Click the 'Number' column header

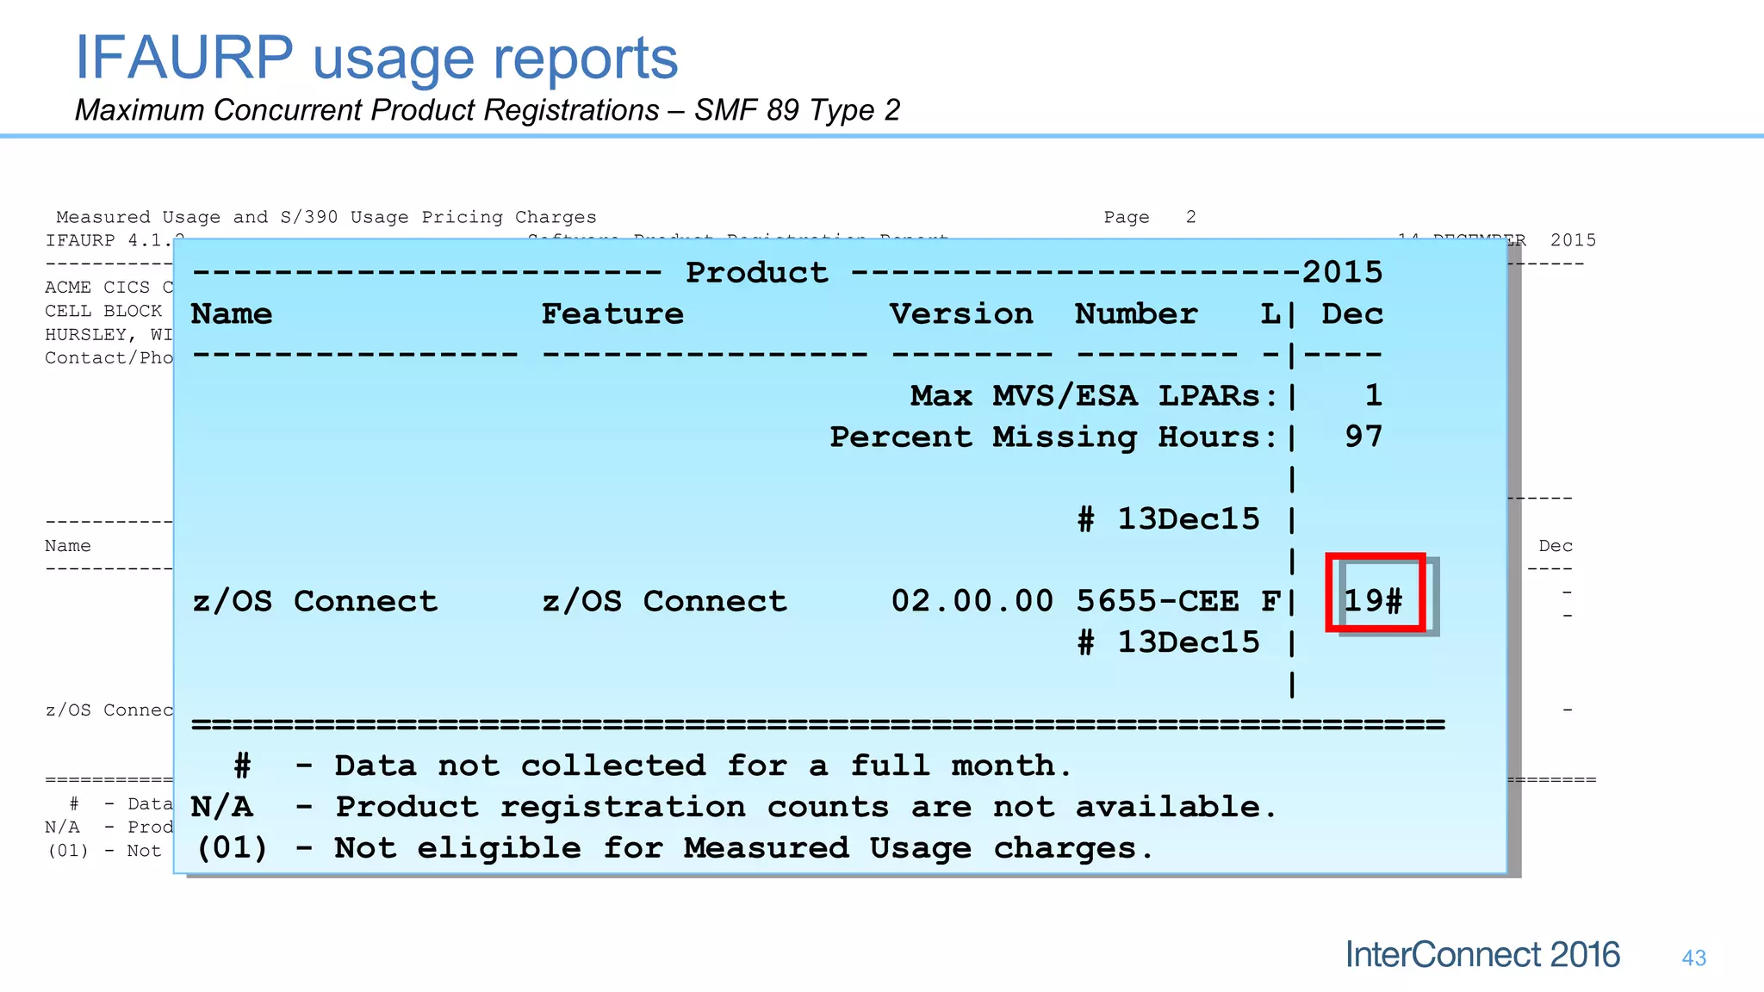pyautogui.click(x=1136, y=313)
